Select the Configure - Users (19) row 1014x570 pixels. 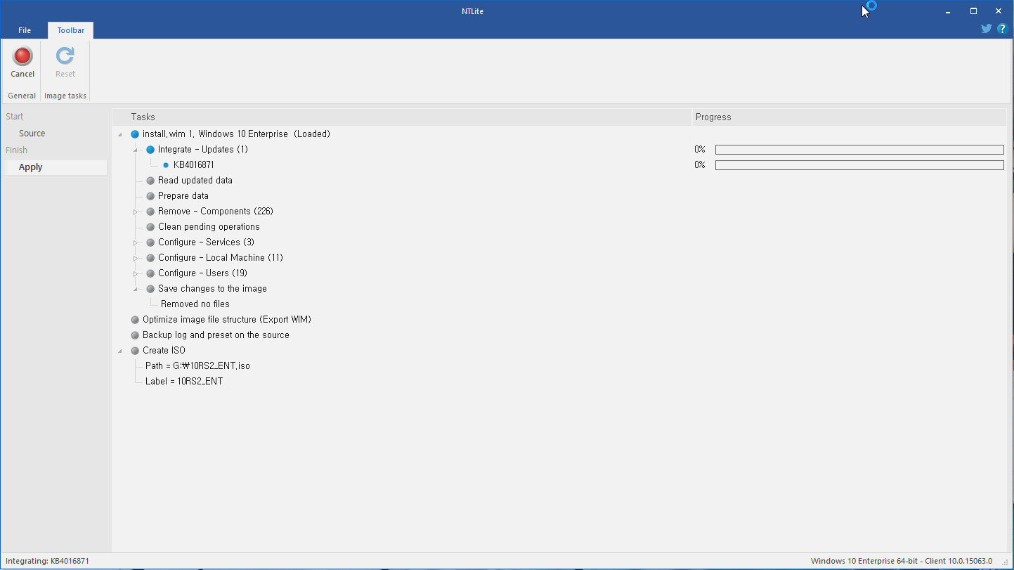click(x=203, y=273)
